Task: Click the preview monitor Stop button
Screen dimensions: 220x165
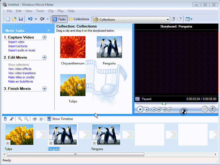Action: [147, 109]
